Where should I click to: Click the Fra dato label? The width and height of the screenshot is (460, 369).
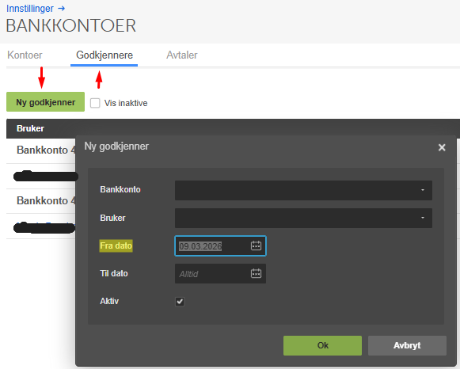tap(116, 245)
